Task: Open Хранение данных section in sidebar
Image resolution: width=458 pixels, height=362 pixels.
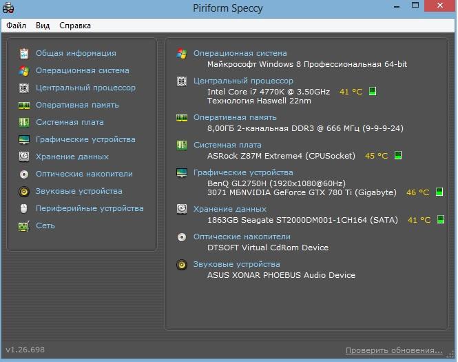Action: 72,157
